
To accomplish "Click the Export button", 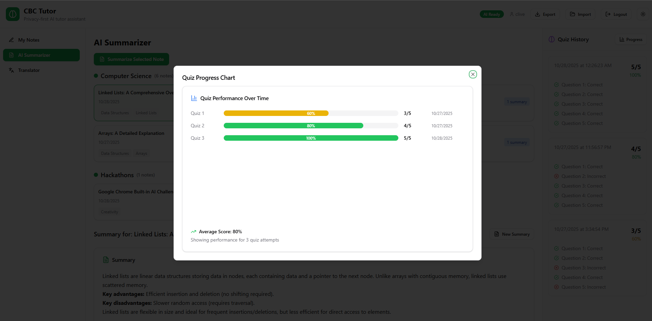I will click(545, 14).
